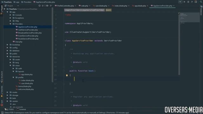The width and height of the screenshot is (203, 114).
Task: Click the tool windows icon in the status bar corner
Action: pos(2,113)
